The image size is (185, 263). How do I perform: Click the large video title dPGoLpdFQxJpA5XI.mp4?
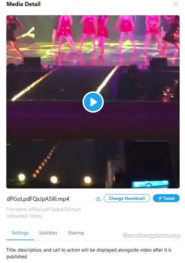38,199
